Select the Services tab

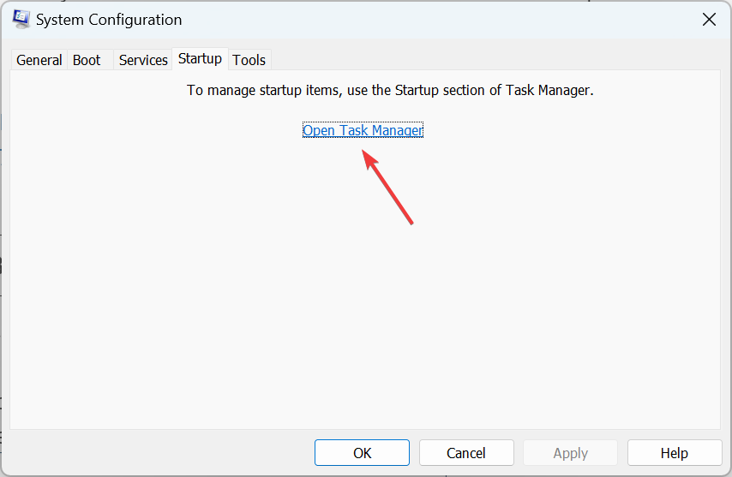(x=143, y=60)
